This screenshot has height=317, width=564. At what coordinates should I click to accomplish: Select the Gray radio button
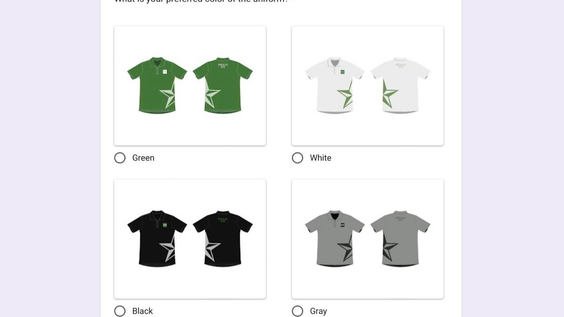(x=297, y=311)
